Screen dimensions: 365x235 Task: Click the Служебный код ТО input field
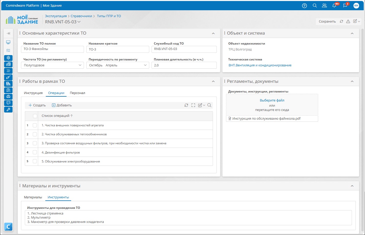coord(184,49)
